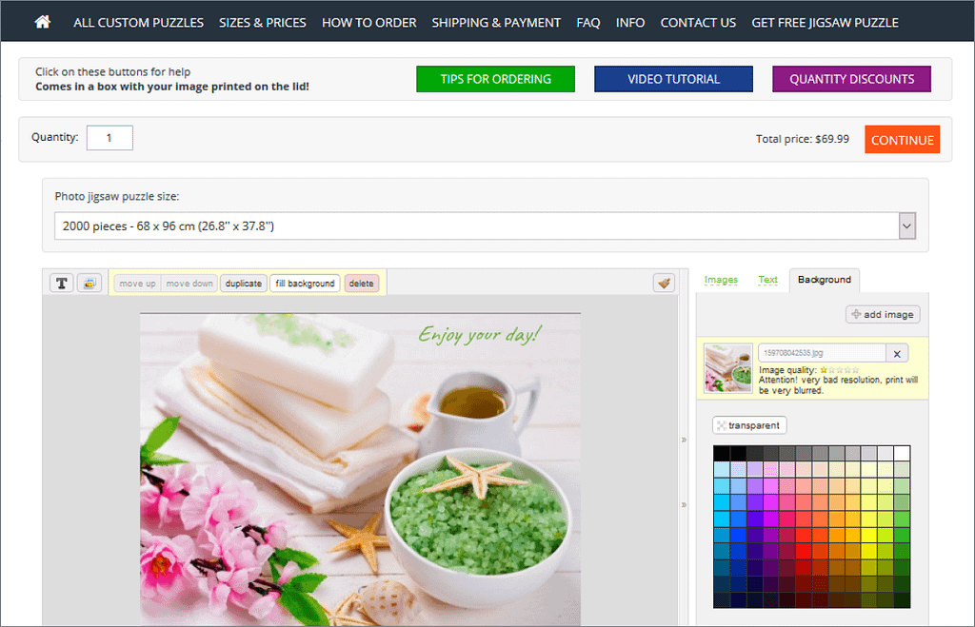The image size is (975, 627).
Task: Open the SIZES & PRICES menu item
Action: click(263, 22)
